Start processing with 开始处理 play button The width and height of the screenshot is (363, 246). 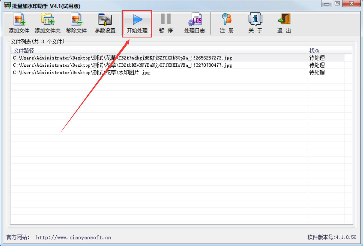pos(137,23)
